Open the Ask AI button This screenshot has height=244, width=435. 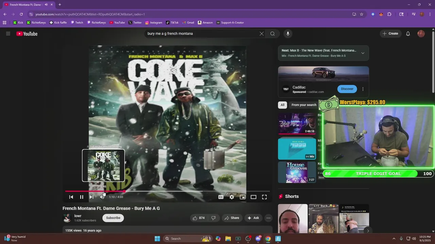(x=253, y=218)
